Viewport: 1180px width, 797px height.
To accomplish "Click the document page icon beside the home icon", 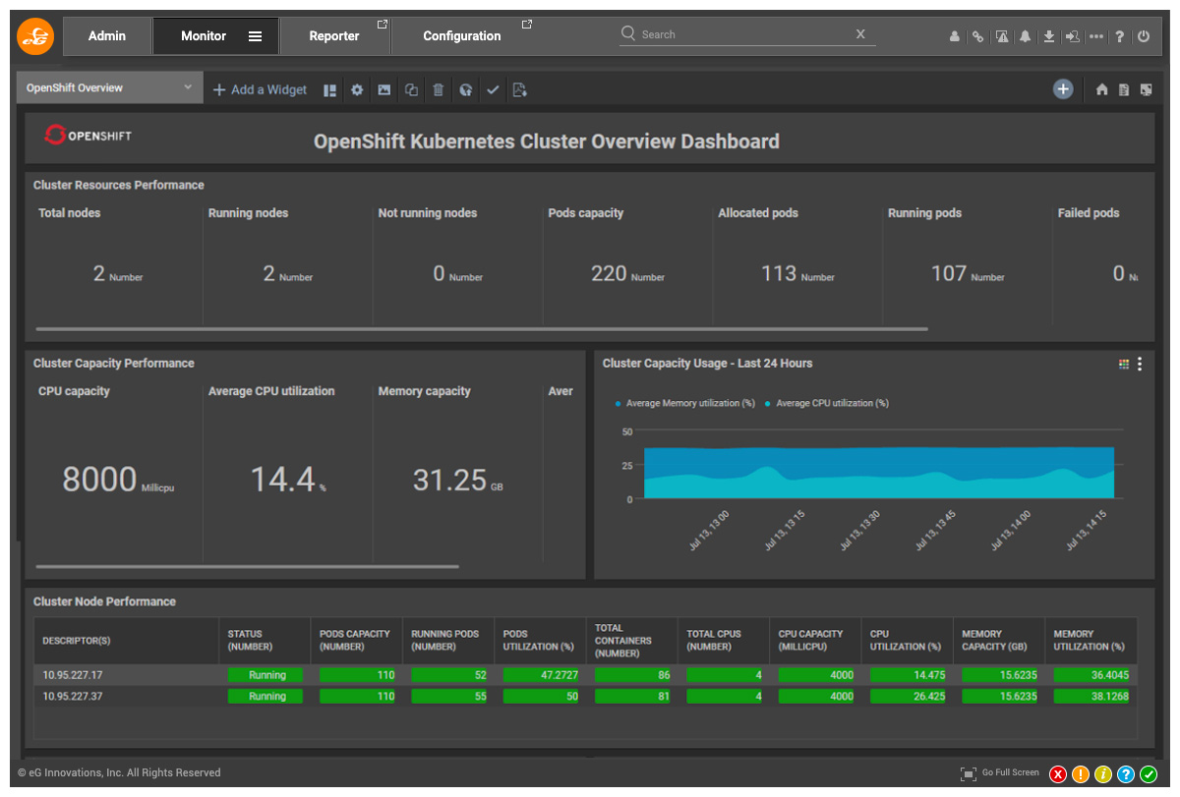I will pyautogui.click(x=1124, y=89).
